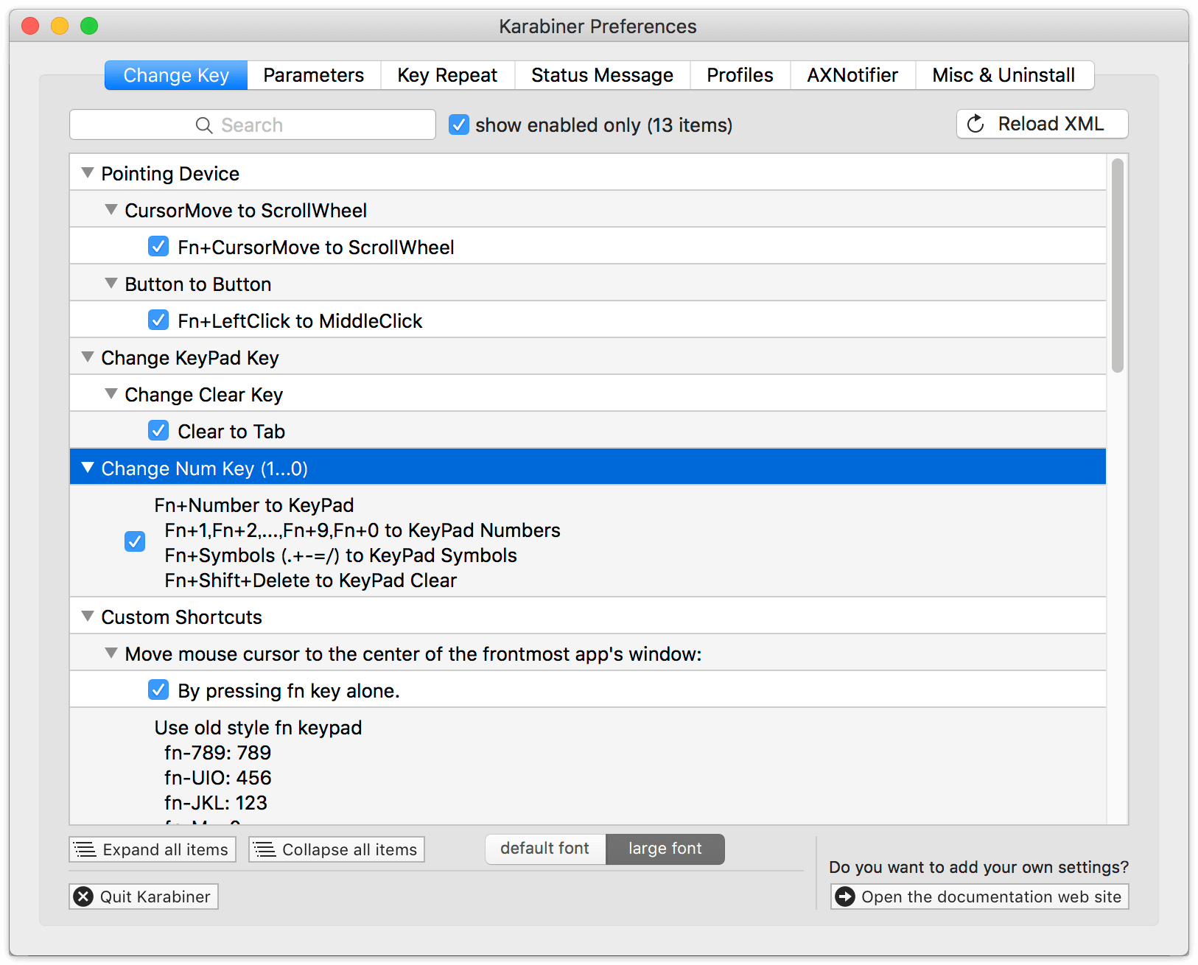Uncheck Fn+Number to KeyPad option
Image resolution: width=1198 pixels, height=965 pixels.
(135, 541)
